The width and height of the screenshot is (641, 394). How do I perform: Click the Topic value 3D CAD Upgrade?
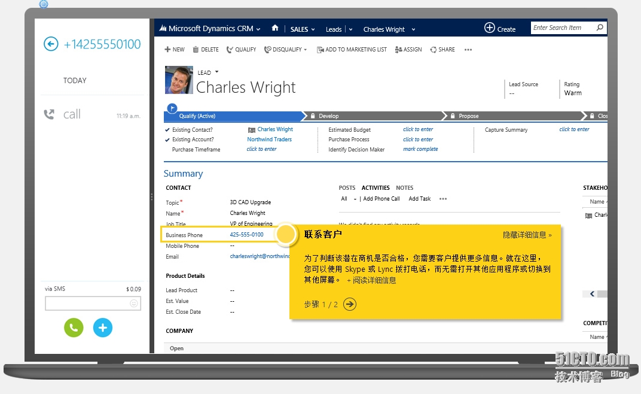[250, 202]
